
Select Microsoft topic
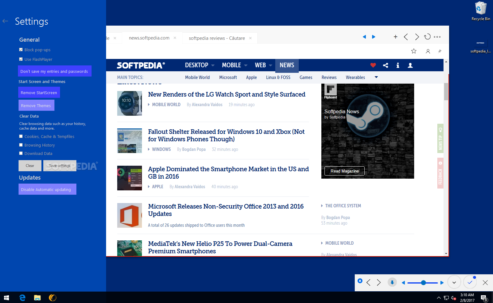(x=228, y=77)
